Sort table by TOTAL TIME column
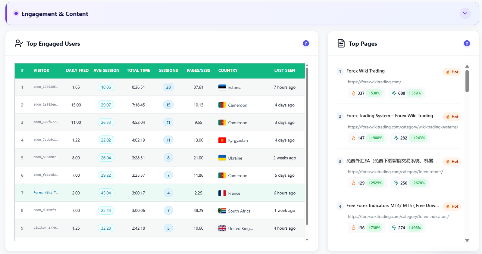 point(138,70)
